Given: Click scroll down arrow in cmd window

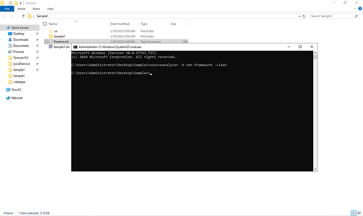Looking at the screenshot, I should point(315,169).
